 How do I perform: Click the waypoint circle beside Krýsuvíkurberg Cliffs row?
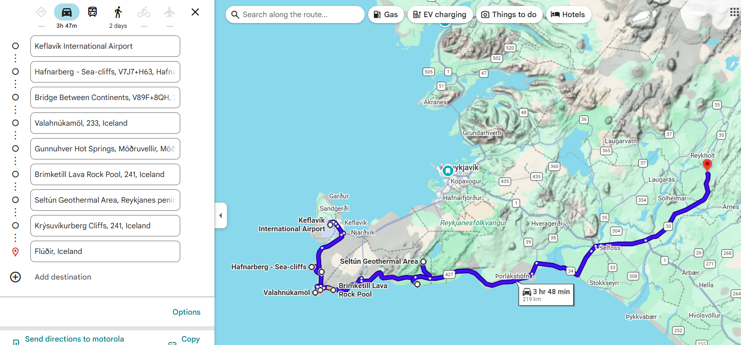point(15,225)
